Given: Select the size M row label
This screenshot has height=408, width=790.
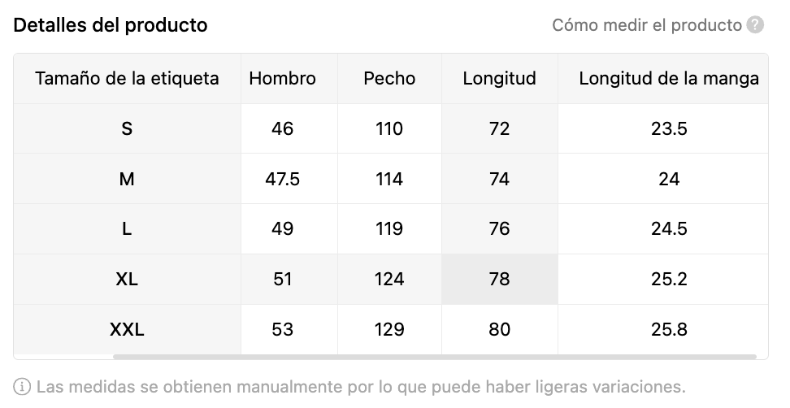Looking at the screenshot, I should point(127,179).
